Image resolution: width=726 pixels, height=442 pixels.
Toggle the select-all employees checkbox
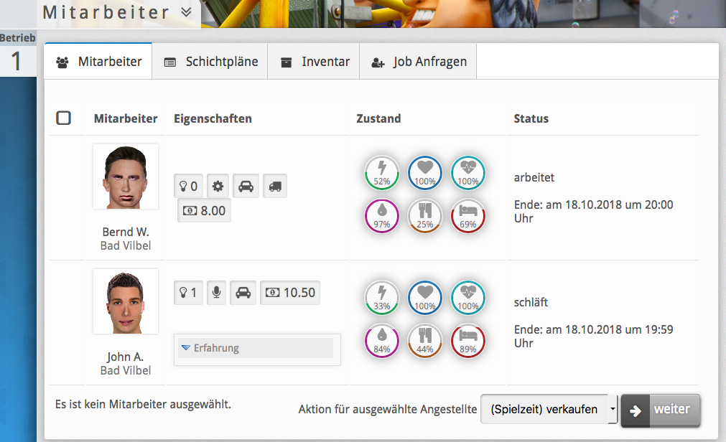click(x=63, y=118)
